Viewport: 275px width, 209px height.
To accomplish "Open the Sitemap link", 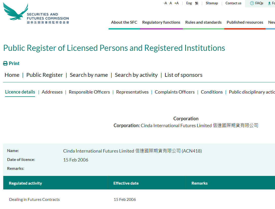I will pyautogui.click(x=212, y=3).
